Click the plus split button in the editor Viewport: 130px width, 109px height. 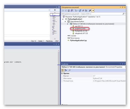pyautogui.click(x=55, y=10)
